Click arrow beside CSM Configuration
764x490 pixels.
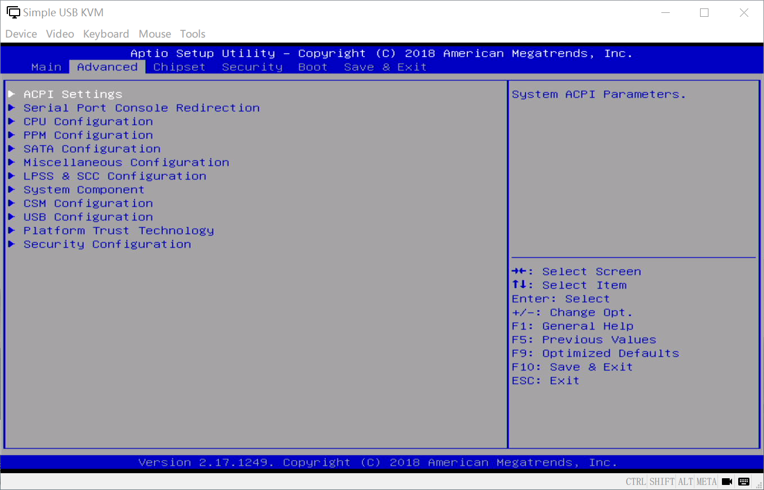[x=11, y=203]
